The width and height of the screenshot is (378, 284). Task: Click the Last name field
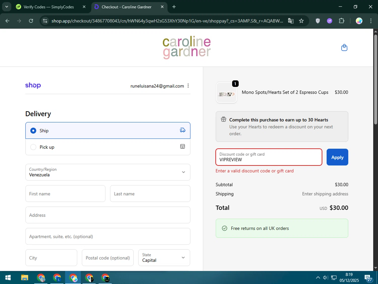click(x=150, y=194)
